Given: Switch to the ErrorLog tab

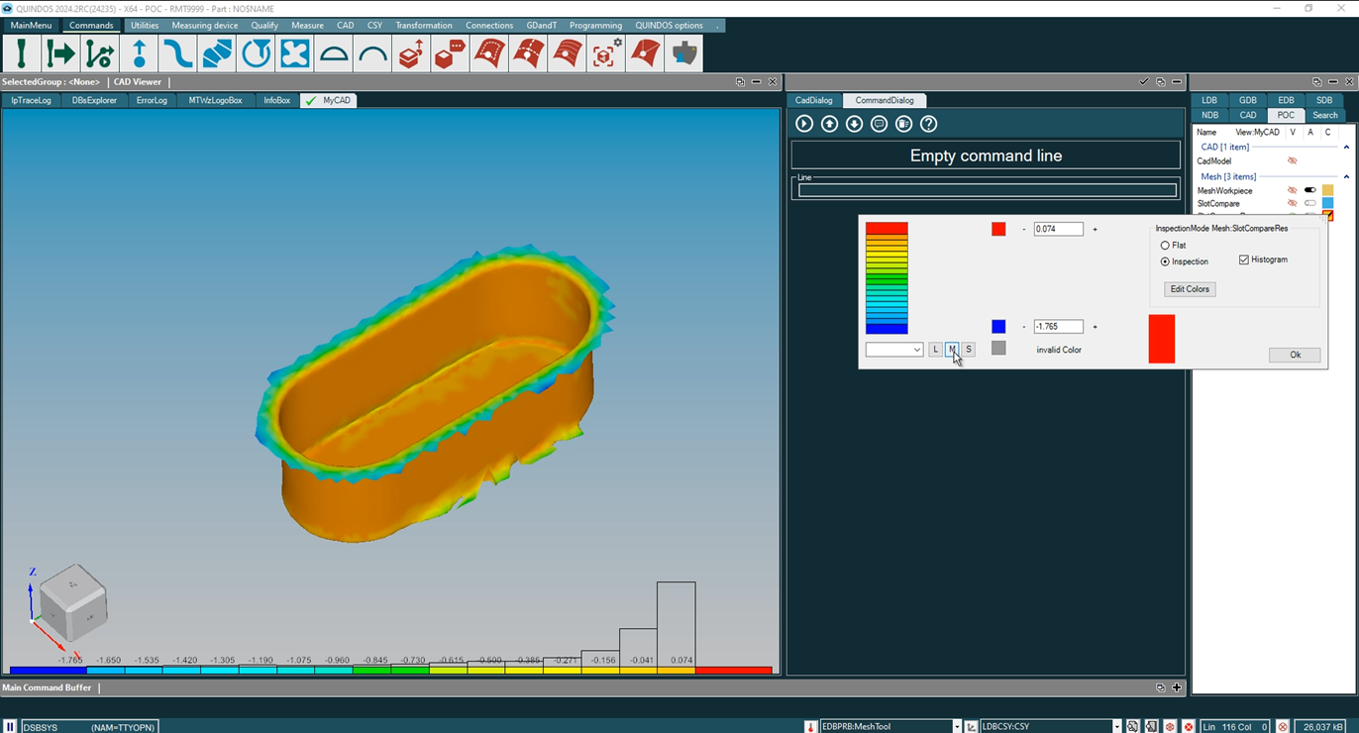Looking at the screenshot, I should tap(152, 100).
